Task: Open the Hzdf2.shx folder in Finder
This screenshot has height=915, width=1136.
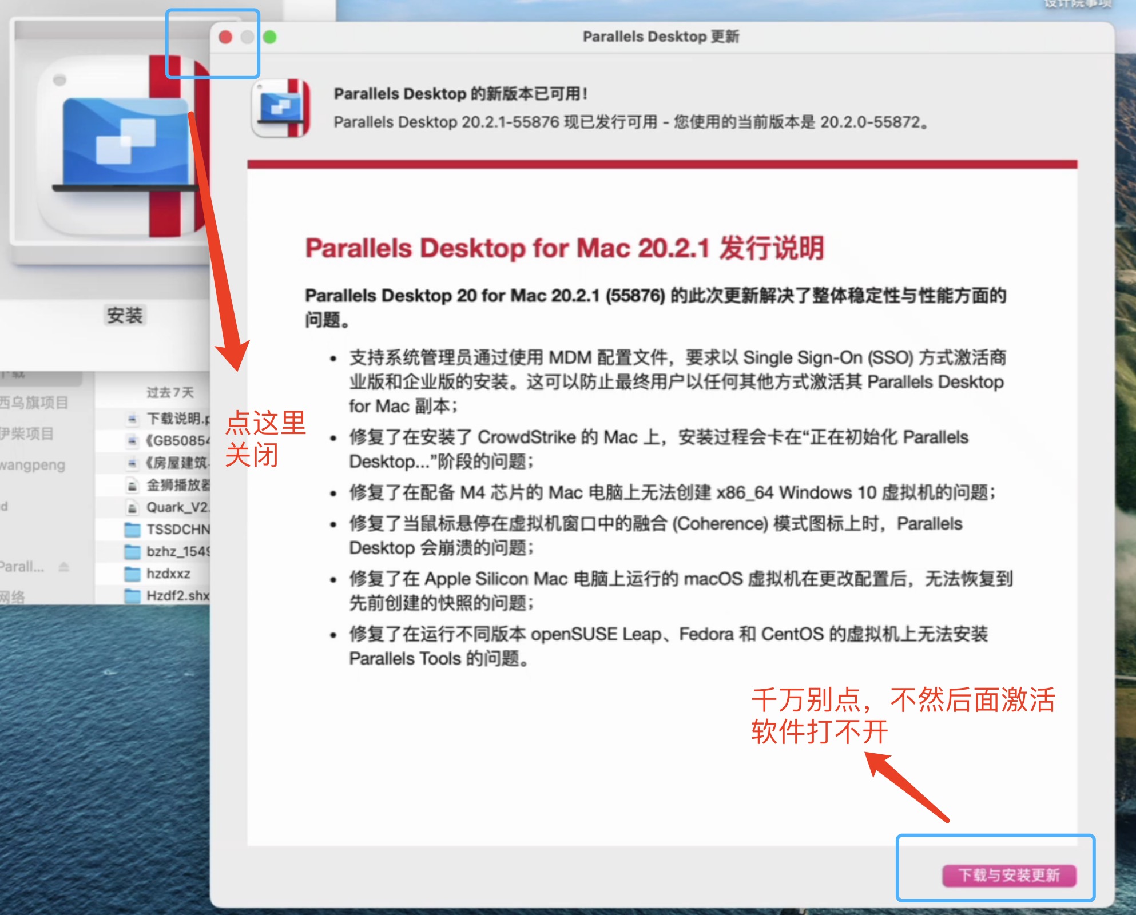Action: [x=177, y=596]
